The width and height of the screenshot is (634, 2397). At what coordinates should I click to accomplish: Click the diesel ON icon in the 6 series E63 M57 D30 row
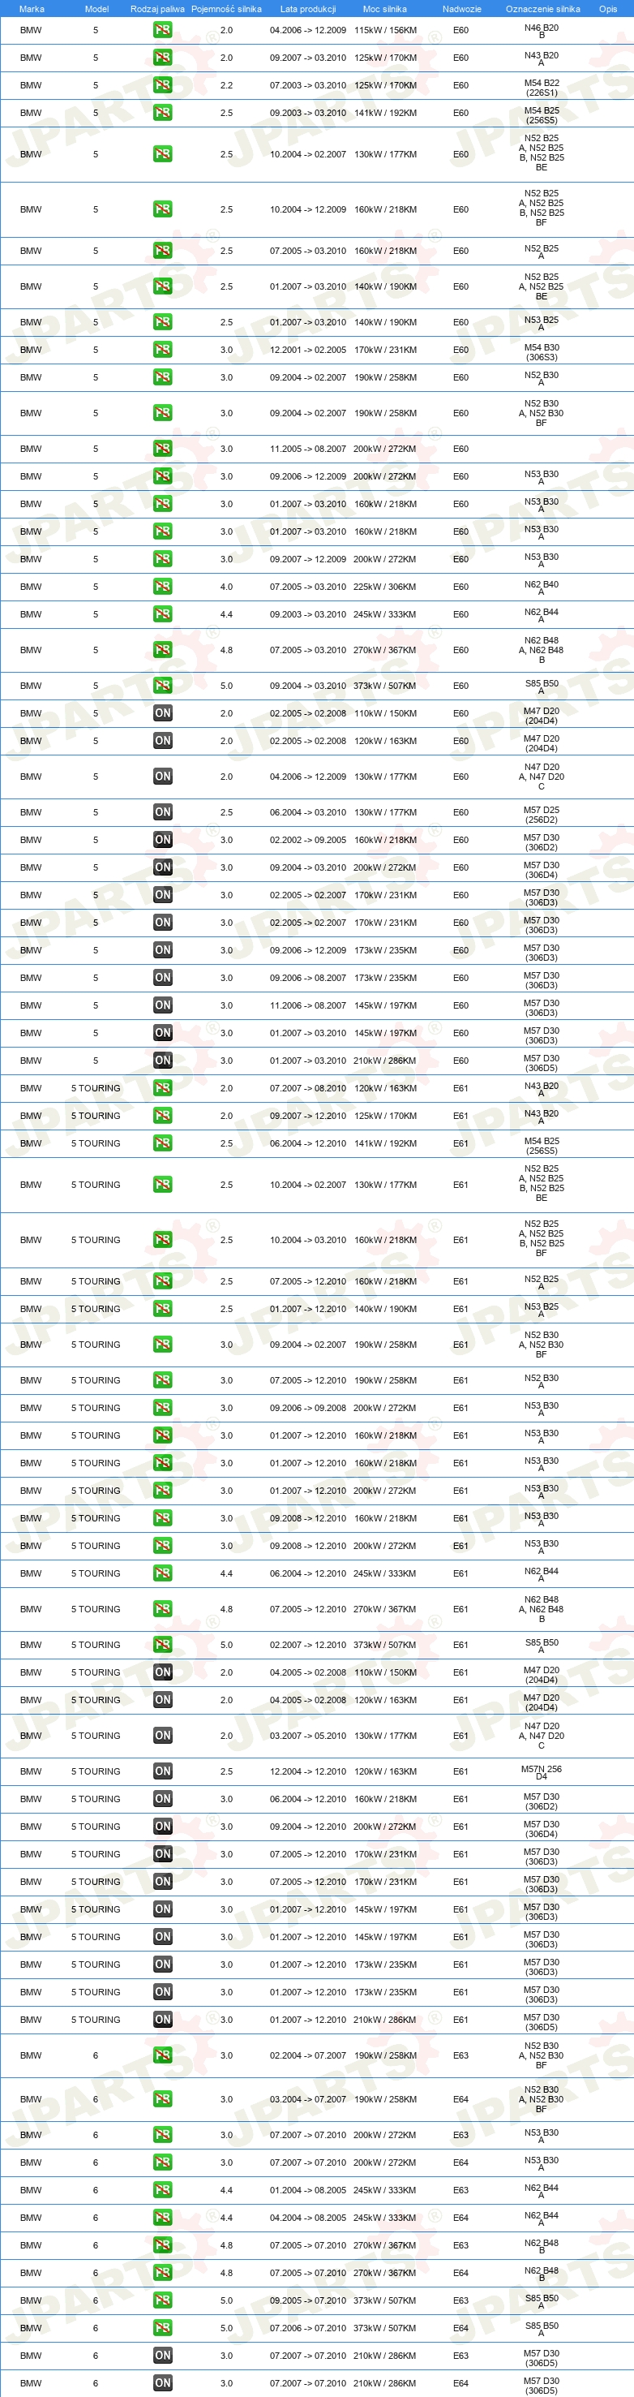(x=163, y=2356)
